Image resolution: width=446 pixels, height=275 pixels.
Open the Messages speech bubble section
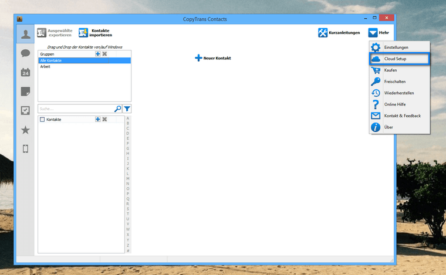pyautogui.click(x=25, y=53)
